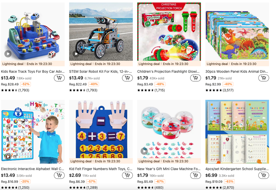View felt finger numbers math toy image
Viewport: 276px width, 190px height.
point(101,129)
